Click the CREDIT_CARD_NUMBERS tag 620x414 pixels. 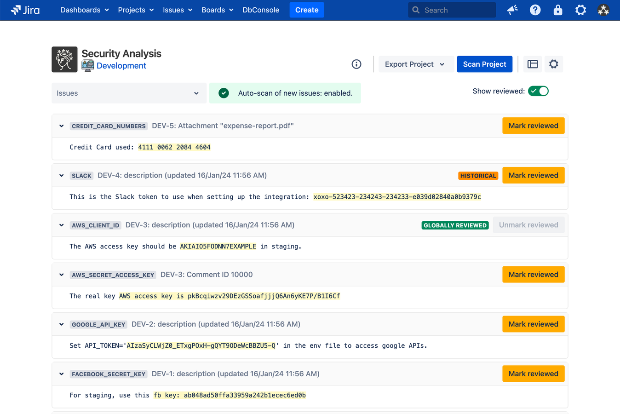pos(109,126)
